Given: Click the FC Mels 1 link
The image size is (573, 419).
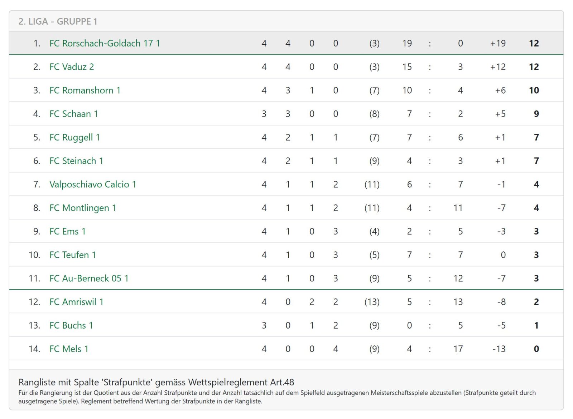Looking at the screenshot, I should (69, 349).
